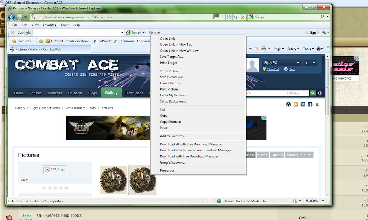
Task: Open the Safety menu dropdown
Action: [x=293, y=49]
